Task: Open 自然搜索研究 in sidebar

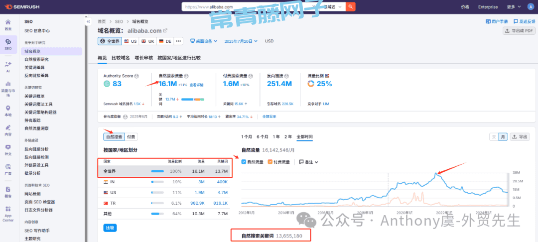Action: (x=37, y=59)
